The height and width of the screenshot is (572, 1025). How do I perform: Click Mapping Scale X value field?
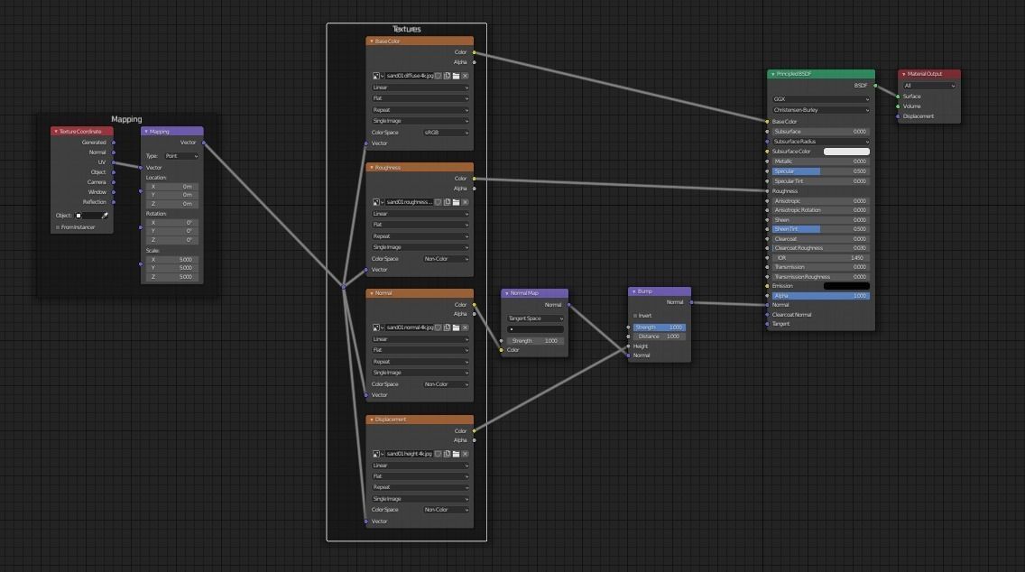172,260
